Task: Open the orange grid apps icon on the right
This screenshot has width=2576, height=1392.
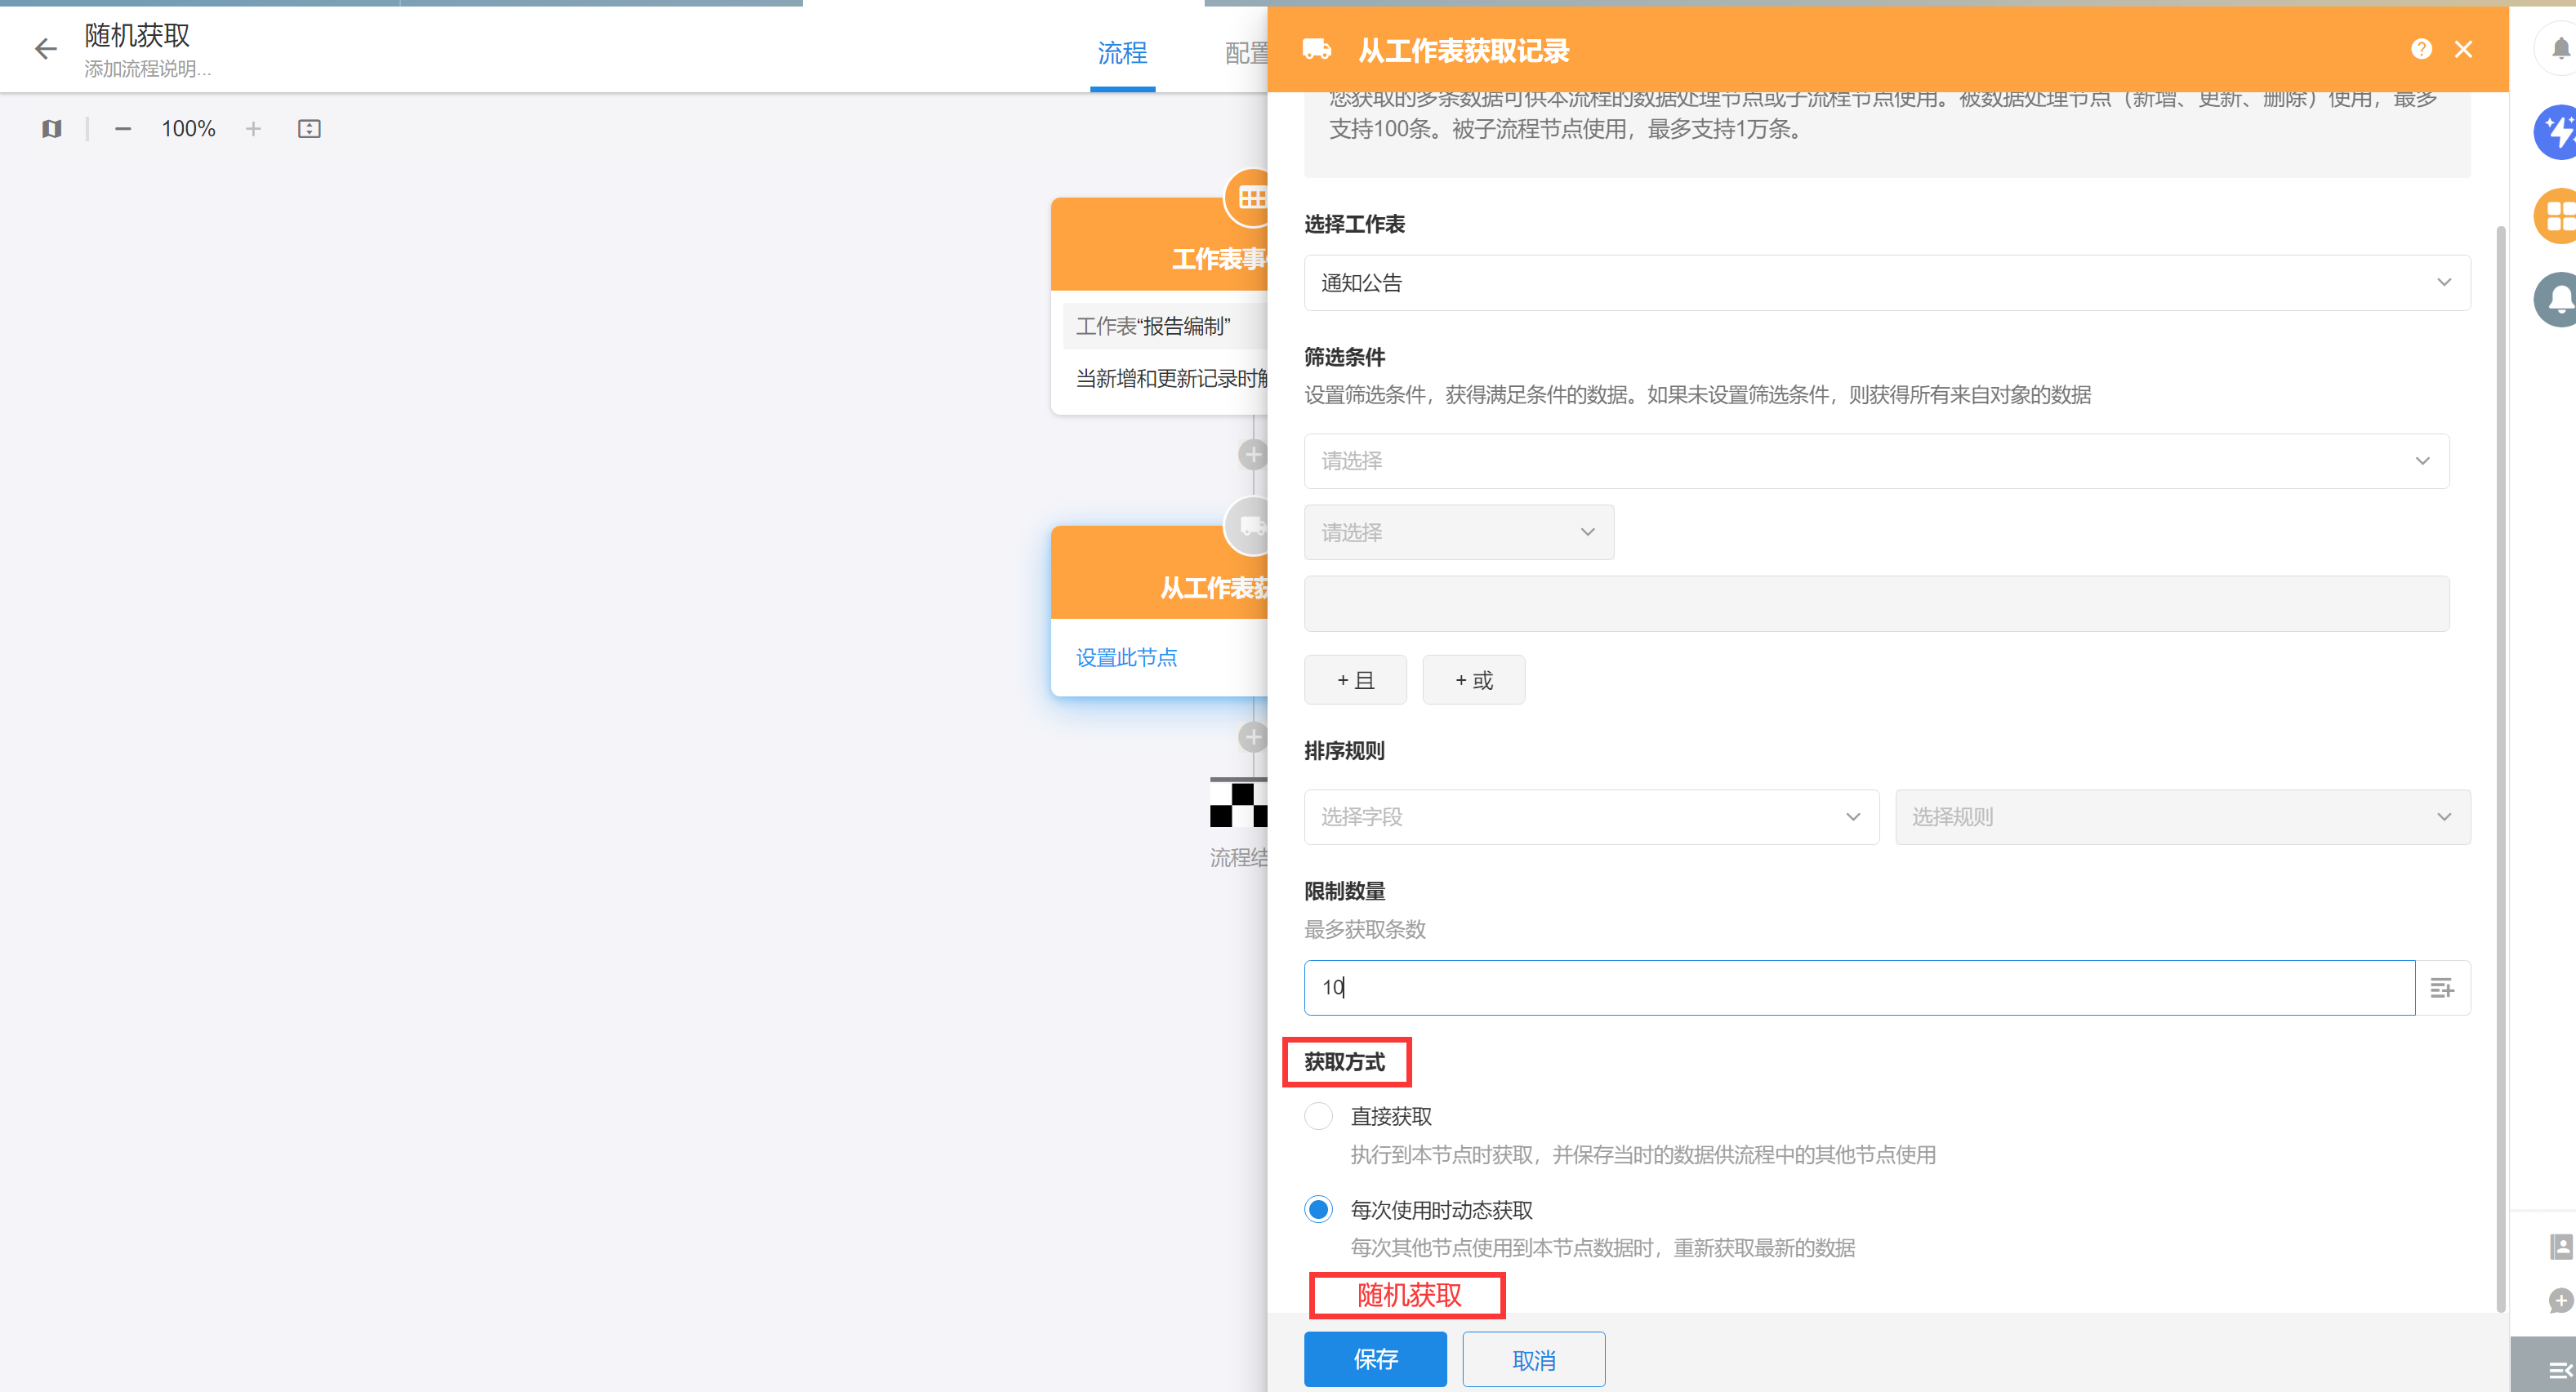Action: point(2558,216)
